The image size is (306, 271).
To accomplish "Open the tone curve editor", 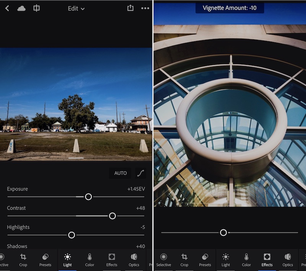I will 141,173.
